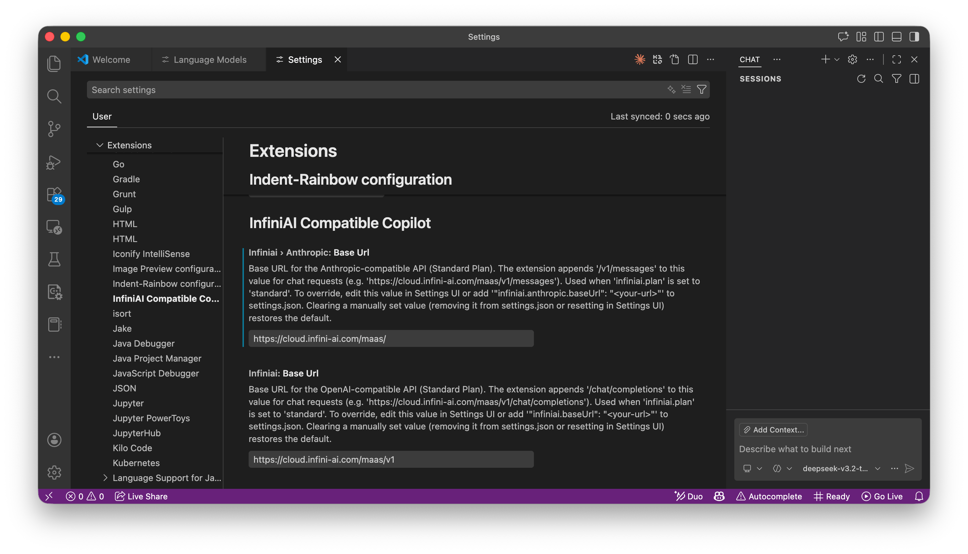Screen dimensions: 968x554
Task: Open the Source Control view
Action: click(x=54, y=129)
